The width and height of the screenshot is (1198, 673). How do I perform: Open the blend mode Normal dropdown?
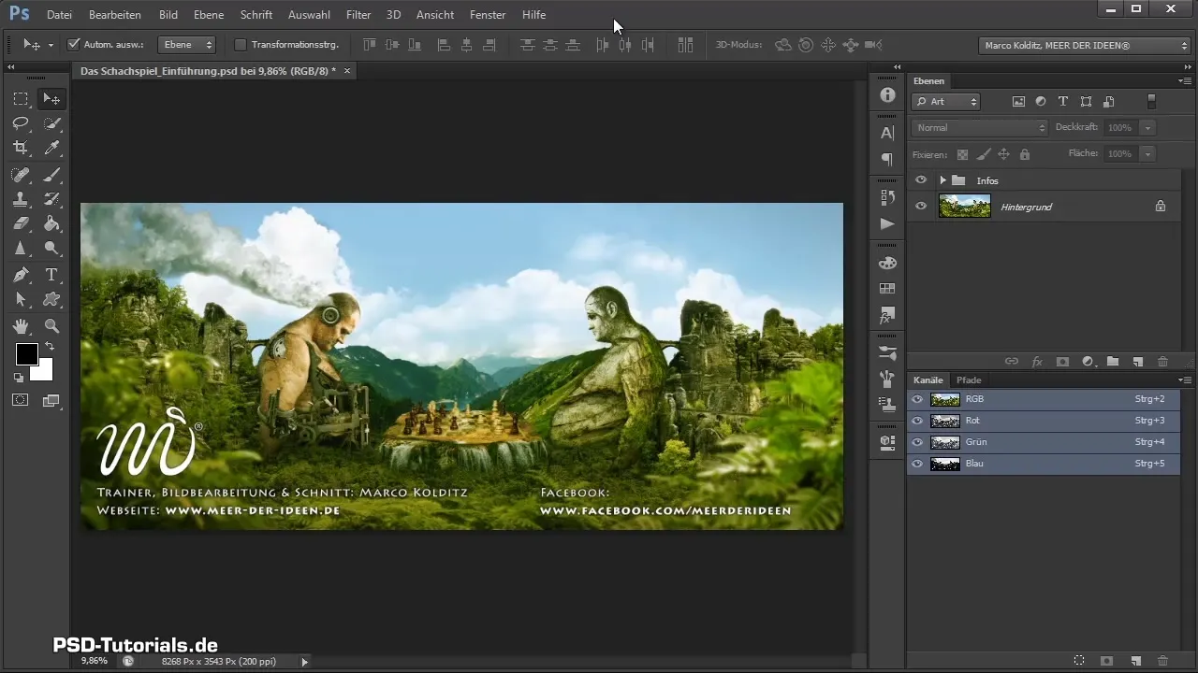tap(980, 127)
